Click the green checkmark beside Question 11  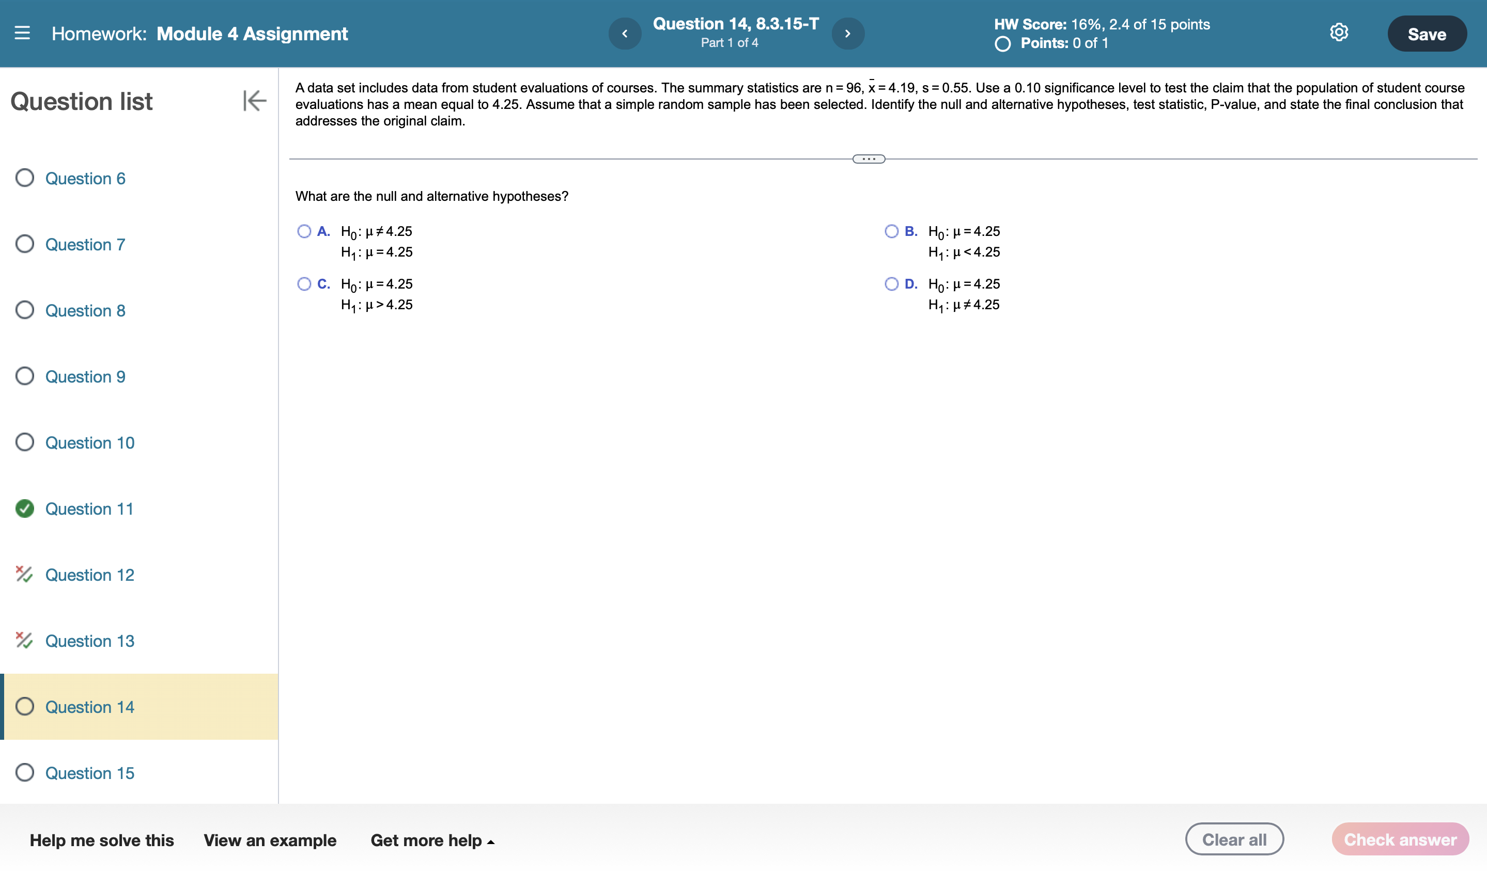tap(24, 508)
